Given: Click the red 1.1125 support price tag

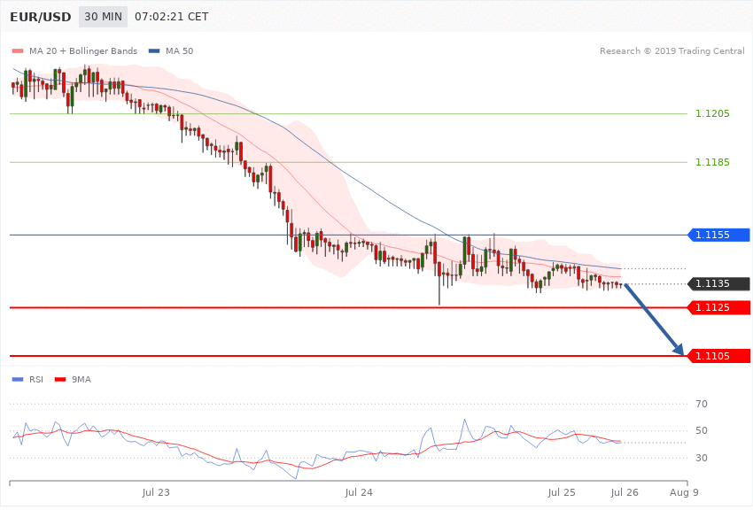Looking at the screenshot, I should pyautogui.click(x=719, y=307).
